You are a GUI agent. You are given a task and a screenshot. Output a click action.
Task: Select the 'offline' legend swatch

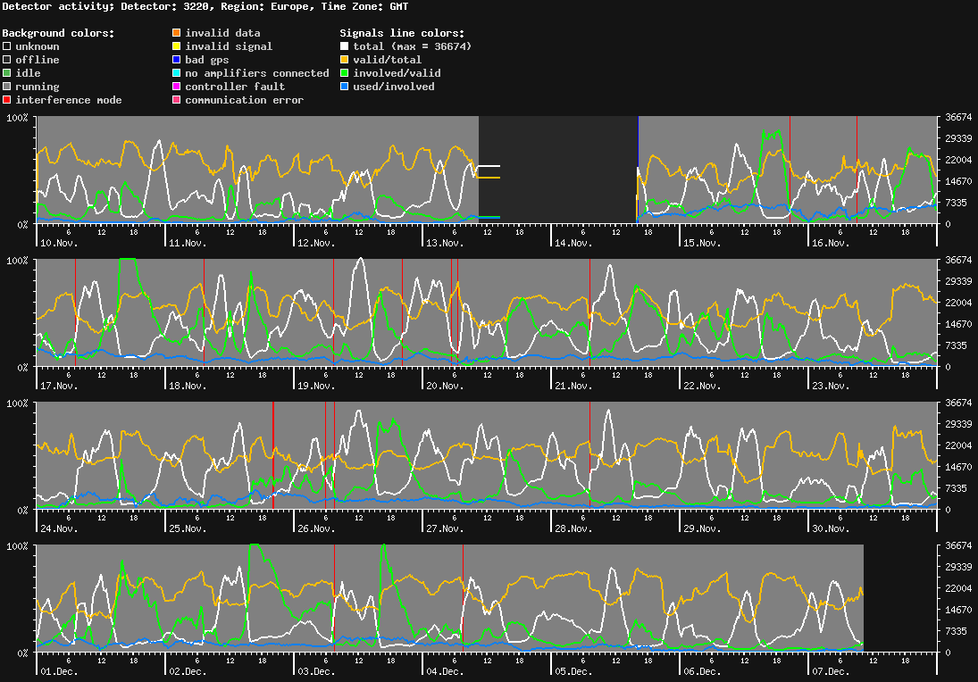click(x=5, y=60)
